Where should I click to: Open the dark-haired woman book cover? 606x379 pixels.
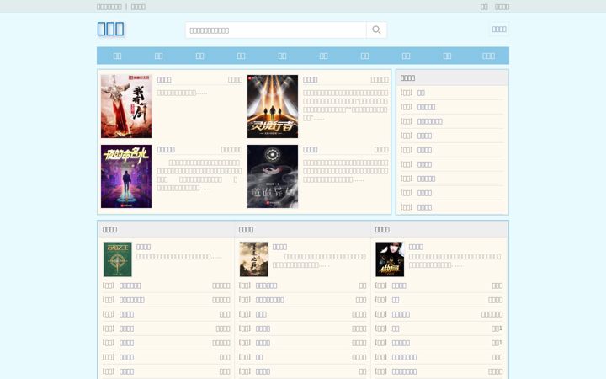390,259
